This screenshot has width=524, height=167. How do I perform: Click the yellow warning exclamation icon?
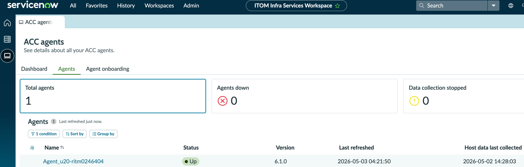414,101
